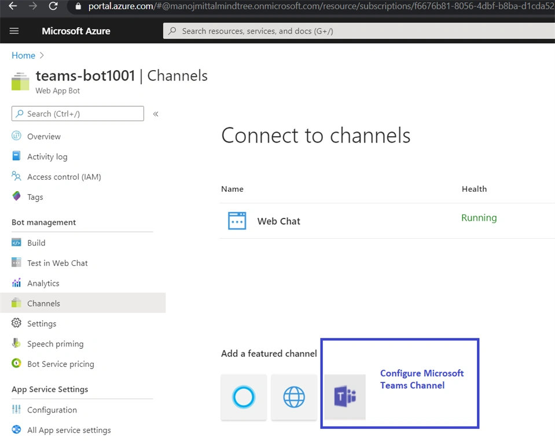The width and height of the screenshot is (555, 445).
Task: Click the App Service Settings heading
Action: tap(50, 389)
